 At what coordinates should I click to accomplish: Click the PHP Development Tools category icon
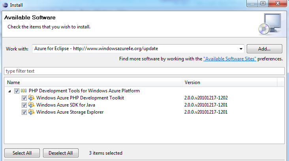24,91
